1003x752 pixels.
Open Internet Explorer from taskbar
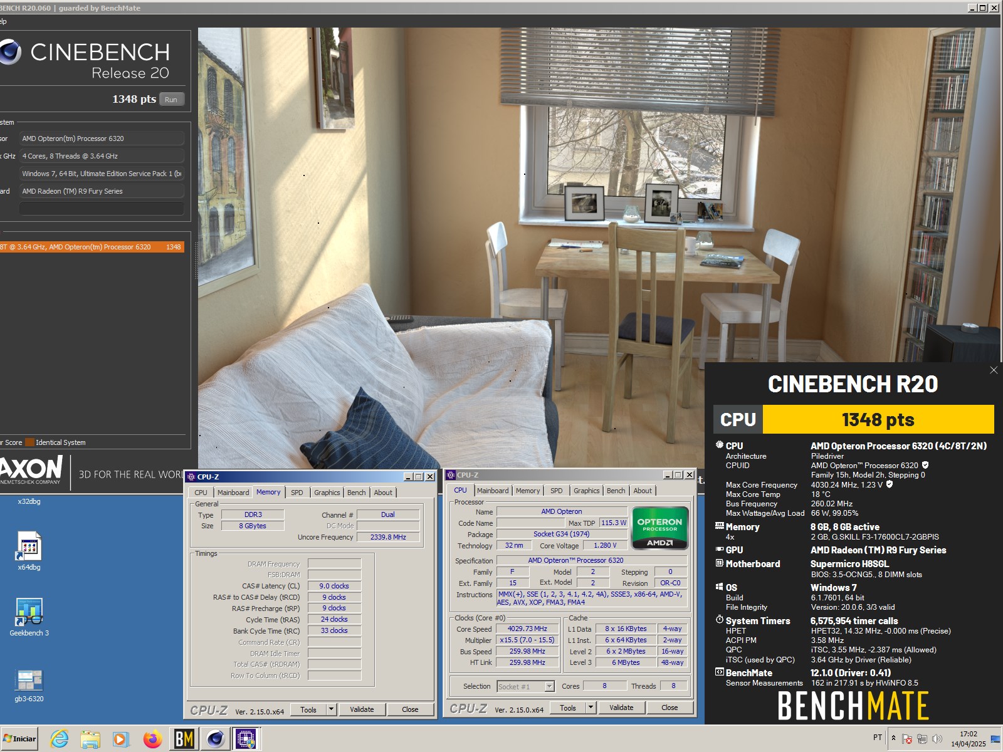pyautogui.click(x=60, y=739)
